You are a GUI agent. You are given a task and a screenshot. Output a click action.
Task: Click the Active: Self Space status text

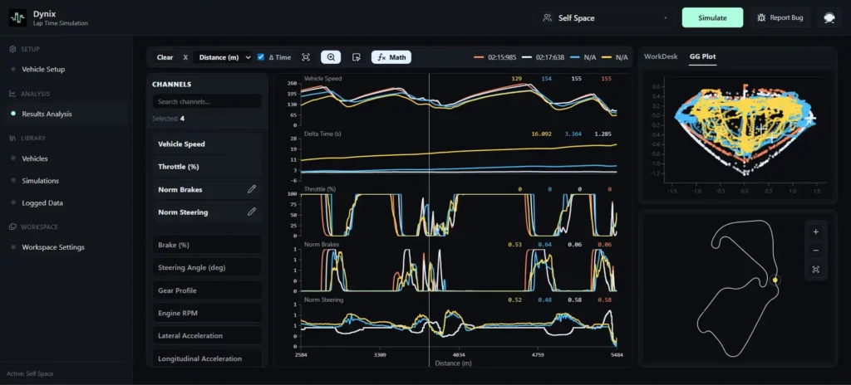click(x=30, y=373)
